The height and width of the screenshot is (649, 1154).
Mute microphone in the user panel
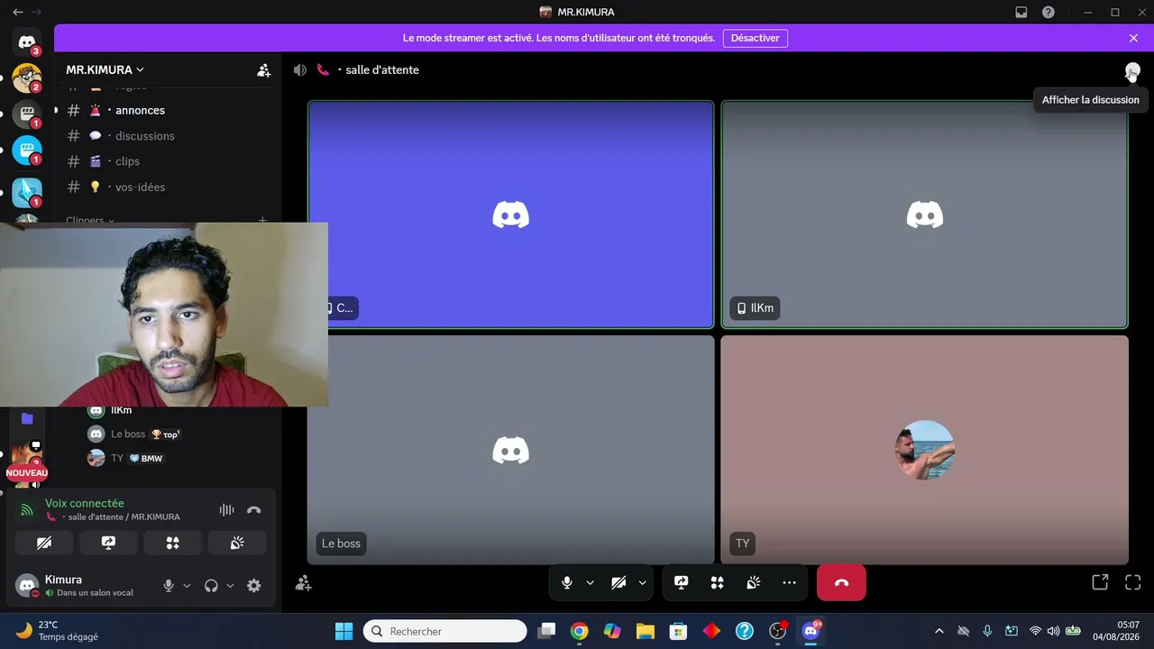[168, 586]
